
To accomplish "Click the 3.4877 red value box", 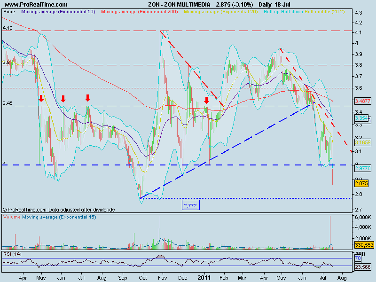I will pos(362,101).
